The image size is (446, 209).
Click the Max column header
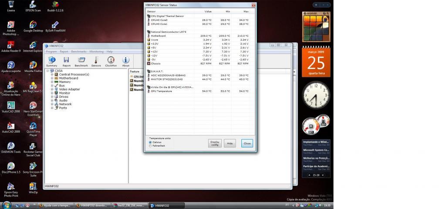(240, 11)
